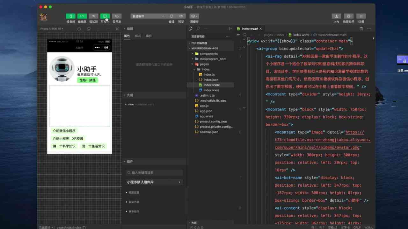Click the 上传 upload icon
The width and height of the screenshot is (408, 229).
[336, 16]
